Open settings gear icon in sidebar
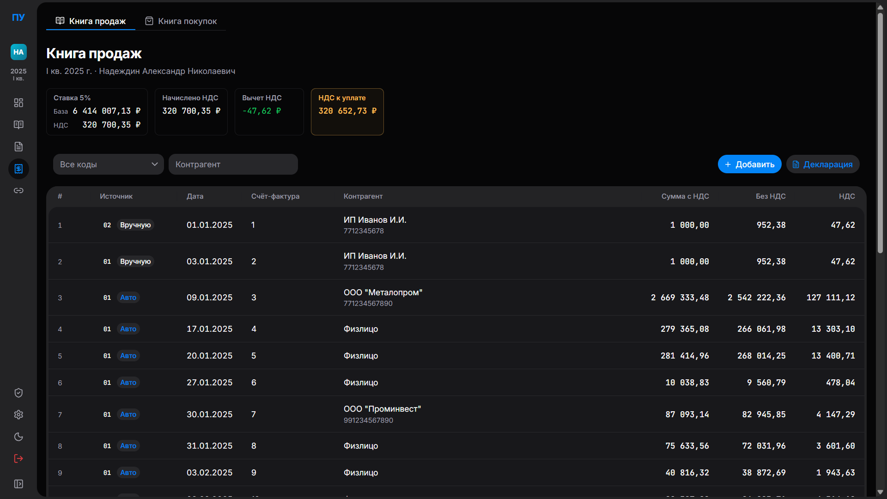 pyautogui.click(x=18, y=414)
